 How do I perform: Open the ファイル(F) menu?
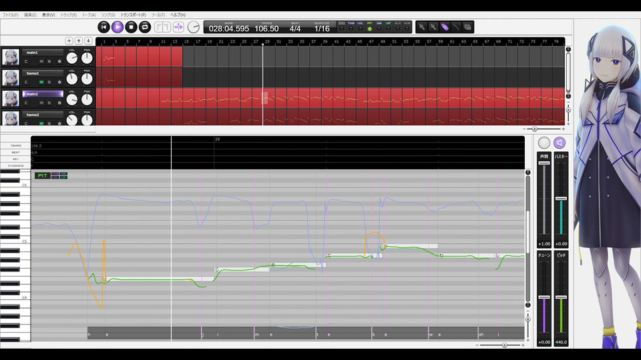(x=11, y=15)
